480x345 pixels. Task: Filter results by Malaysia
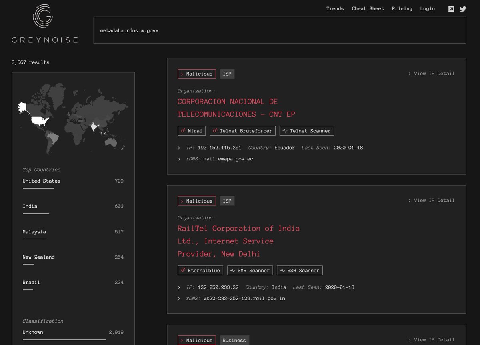73,234
